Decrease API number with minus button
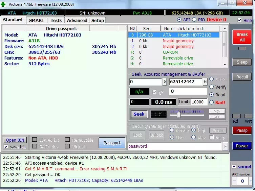The image size is (255, 191). tap(234, 181)
